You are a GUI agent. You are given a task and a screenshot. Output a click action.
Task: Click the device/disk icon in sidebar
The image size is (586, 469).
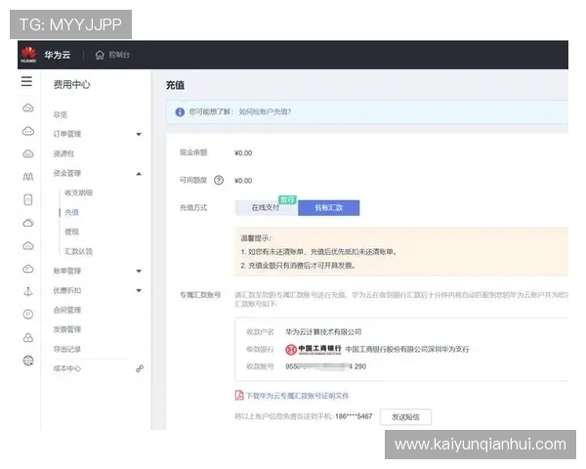tap(28, 199)
